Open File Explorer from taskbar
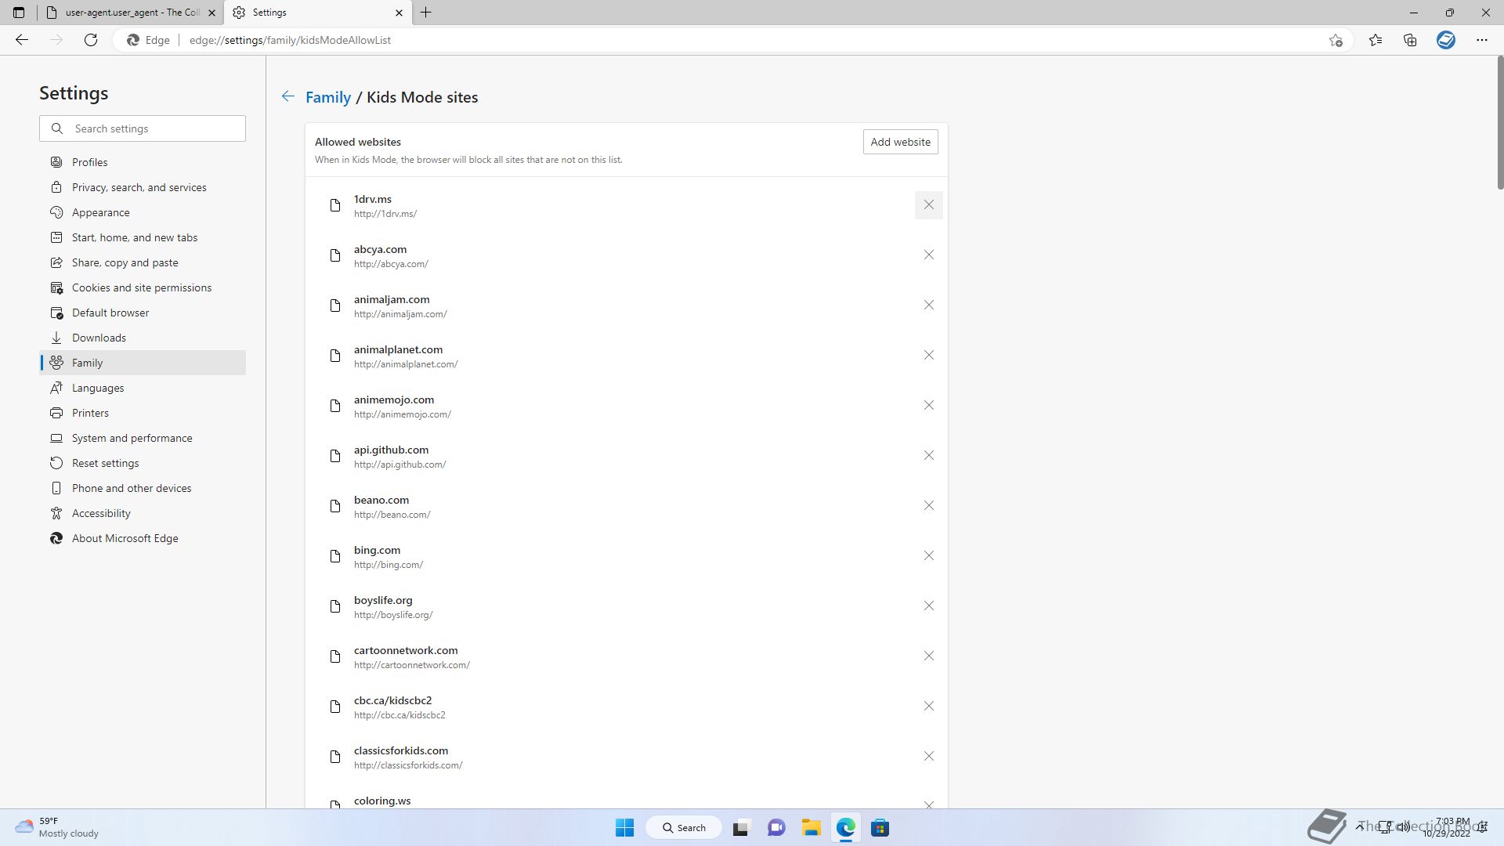The height and width of the screenshot is (846, 1504). tap(811, 827)
